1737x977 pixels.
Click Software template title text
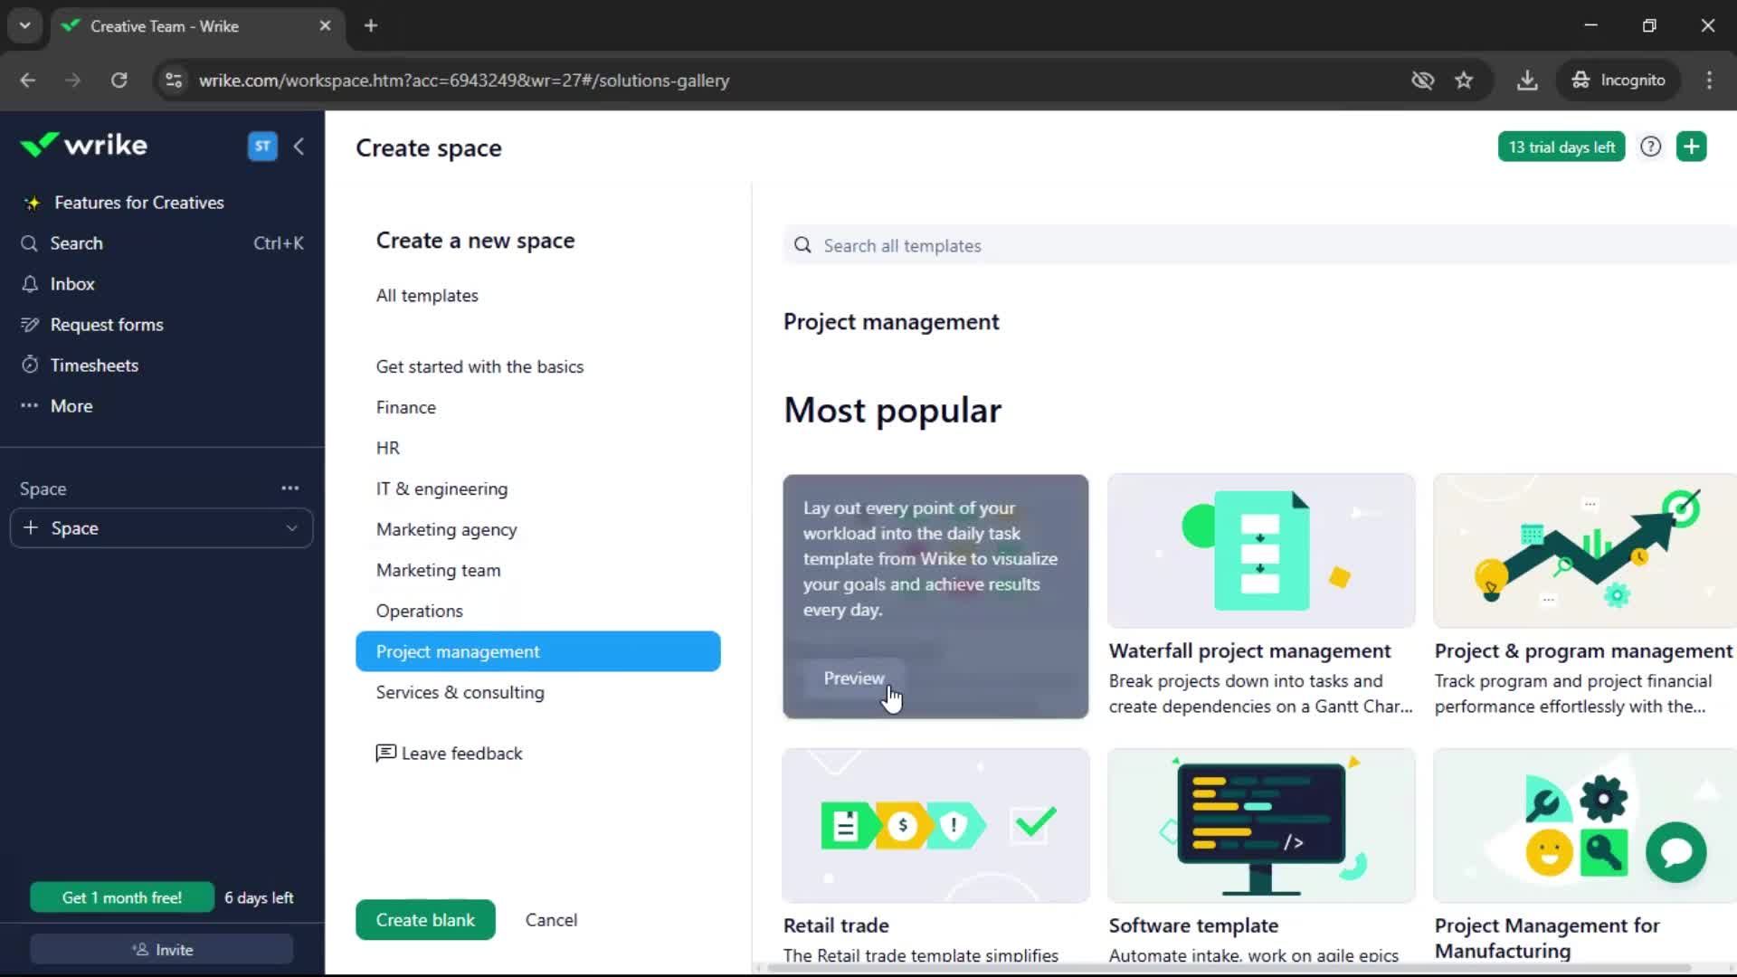(1193, 925)
